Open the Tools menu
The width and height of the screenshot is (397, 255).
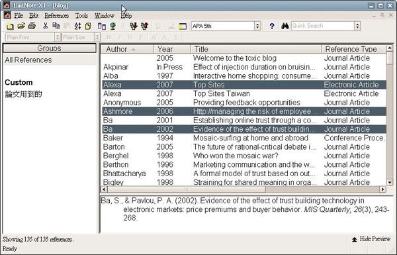[x=81, y=15]
